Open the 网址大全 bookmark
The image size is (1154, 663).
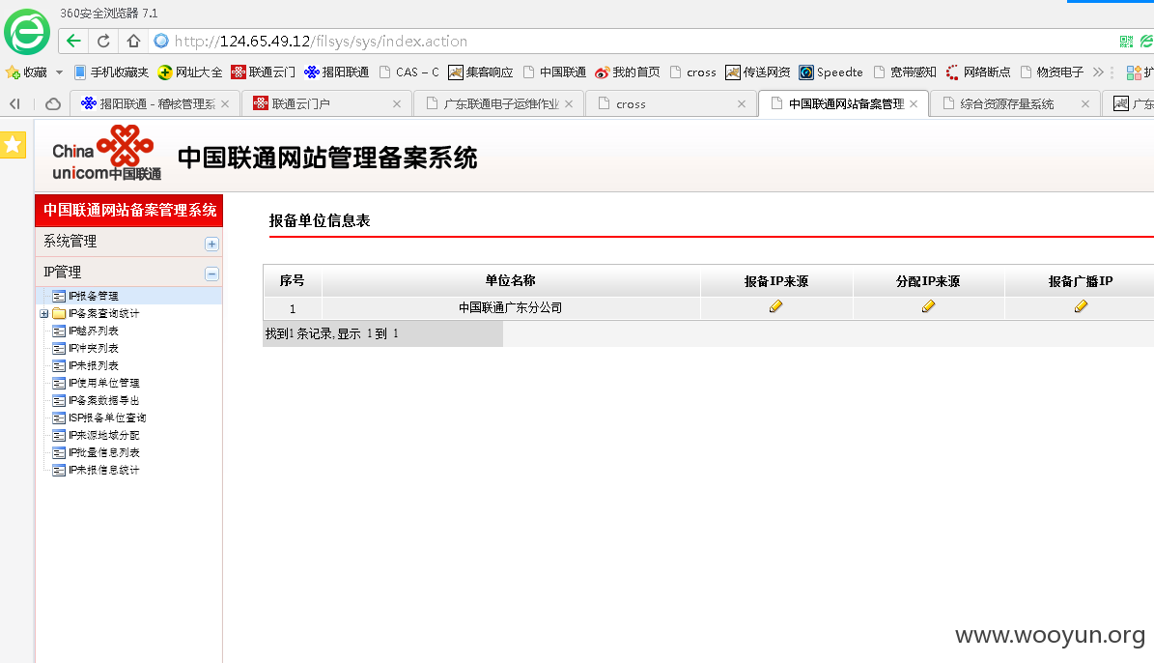[x=190, y=72]
